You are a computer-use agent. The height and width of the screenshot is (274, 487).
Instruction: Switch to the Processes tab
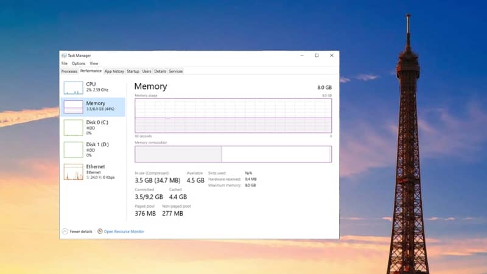(x=69, y=71)
